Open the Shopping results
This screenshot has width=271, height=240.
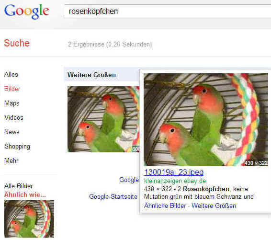17,147
